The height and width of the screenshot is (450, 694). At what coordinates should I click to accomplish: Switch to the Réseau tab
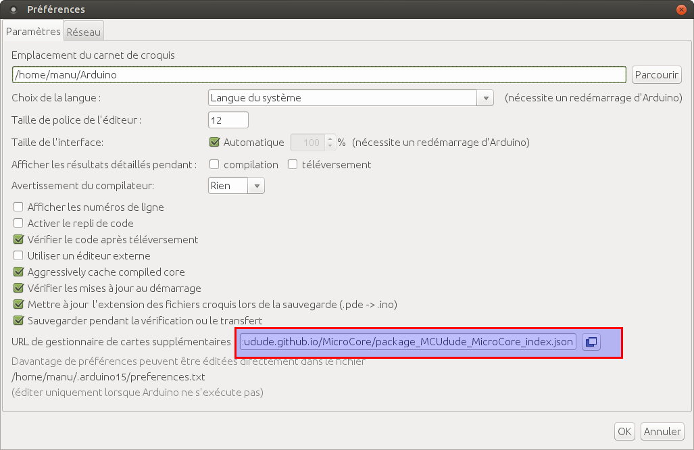pyautogui.click(x=84, y=32)
